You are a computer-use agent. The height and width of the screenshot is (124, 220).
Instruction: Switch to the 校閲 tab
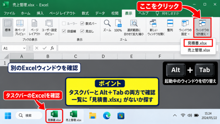[x=115, y=13]
